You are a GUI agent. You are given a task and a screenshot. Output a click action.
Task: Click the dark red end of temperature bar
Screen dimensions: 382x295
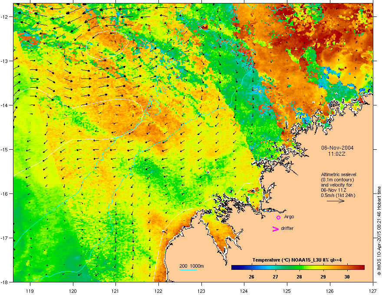[x=362, y=268]
